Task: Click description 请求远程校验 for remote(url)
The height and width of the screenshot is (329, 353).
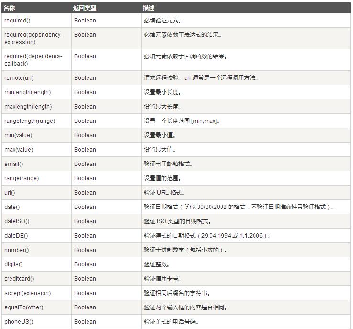Action: point(201,78)
